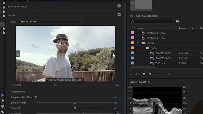The height and width of the screenshot is (114, 203).
Task: Click Intensität value 50,0
Action: tap(116, 85)
